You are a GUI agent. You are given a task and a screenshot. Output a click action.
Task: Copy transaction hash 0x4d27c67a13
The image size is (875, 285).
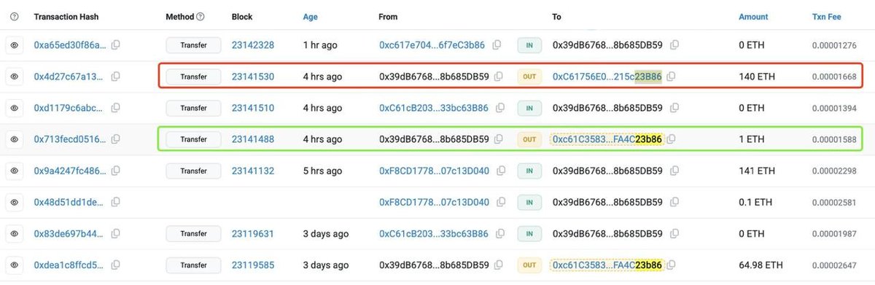[x=115, y=77]
